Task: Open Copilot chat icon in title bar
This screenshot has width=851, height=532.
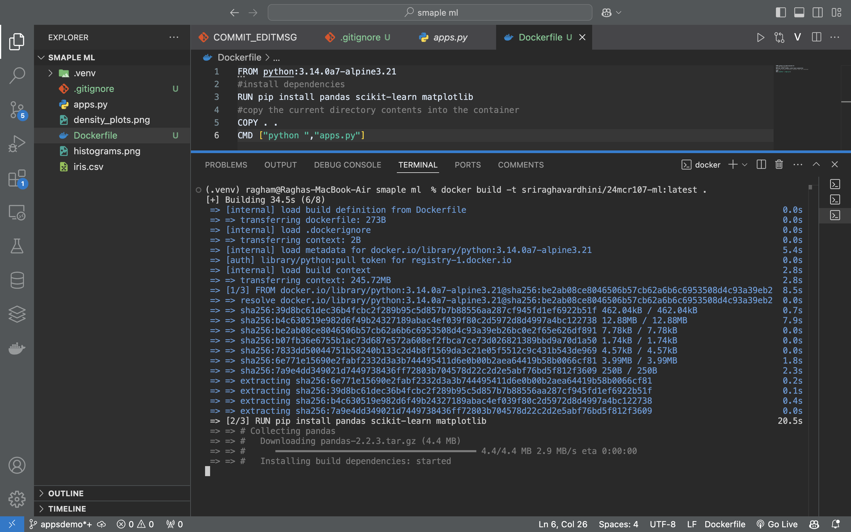Action: click(x=606, y=13)
